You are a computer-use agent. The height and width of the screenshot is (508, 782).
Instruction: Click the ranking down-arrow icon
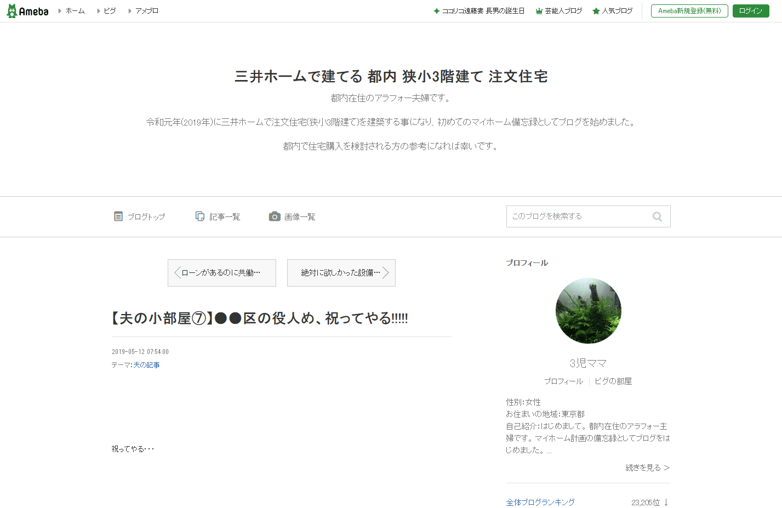666,503
